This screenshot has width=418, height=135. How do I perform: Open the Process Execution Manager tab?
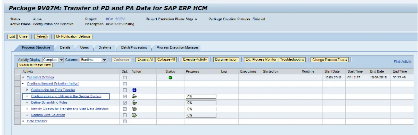177,48
